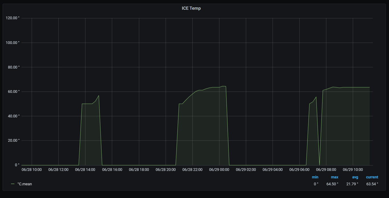Click the 80.00 ° y-axis label
Screen dimensions: 389x198
(14, 67)
